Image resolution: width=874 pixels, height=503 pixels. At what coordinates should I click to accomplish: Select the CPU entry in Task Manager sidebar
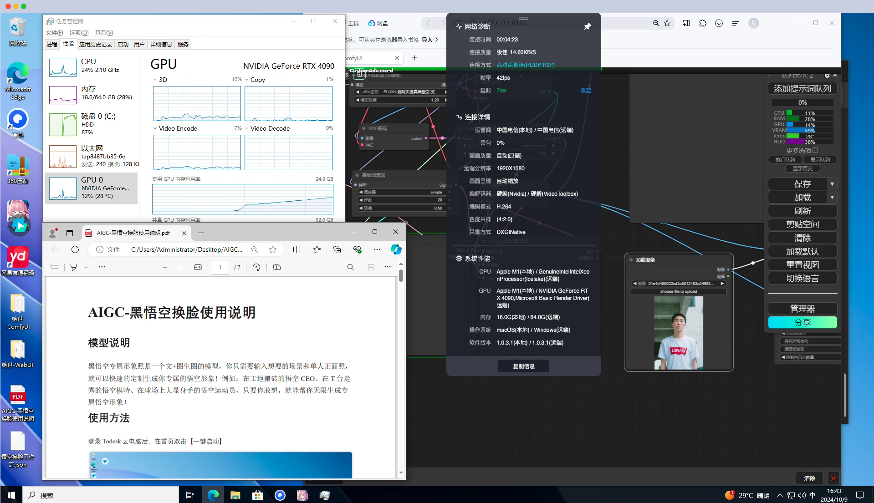click(91, 67)
